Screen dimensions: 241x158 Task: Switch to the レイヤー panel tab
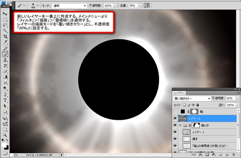[x=179, y=93]
